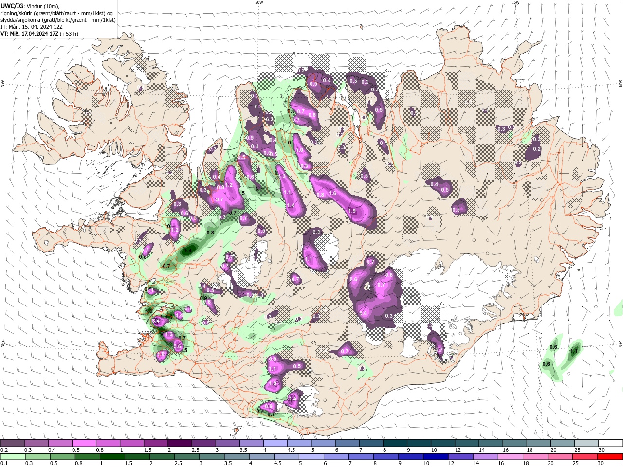Click the red swatch labelled 30 on the rain scale

(610, 457)
